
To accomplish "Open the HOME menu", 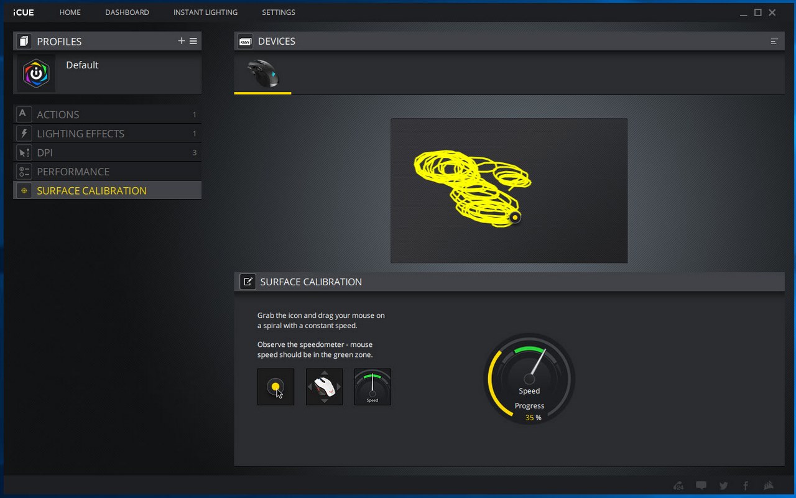I will (70, 12).
